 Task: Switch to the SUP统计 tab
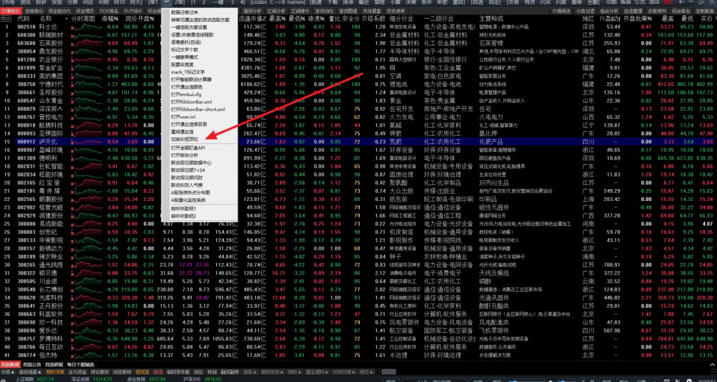click(133, 11)
